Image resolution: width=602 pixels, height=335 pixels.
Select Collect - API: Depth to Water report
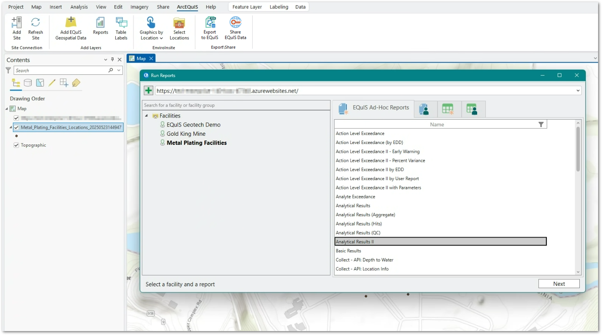pos(440,260)
